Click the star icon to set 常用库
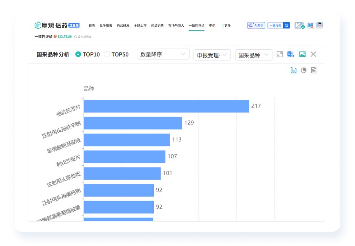This screenshot has height=246, width=355. pos(75,37)
